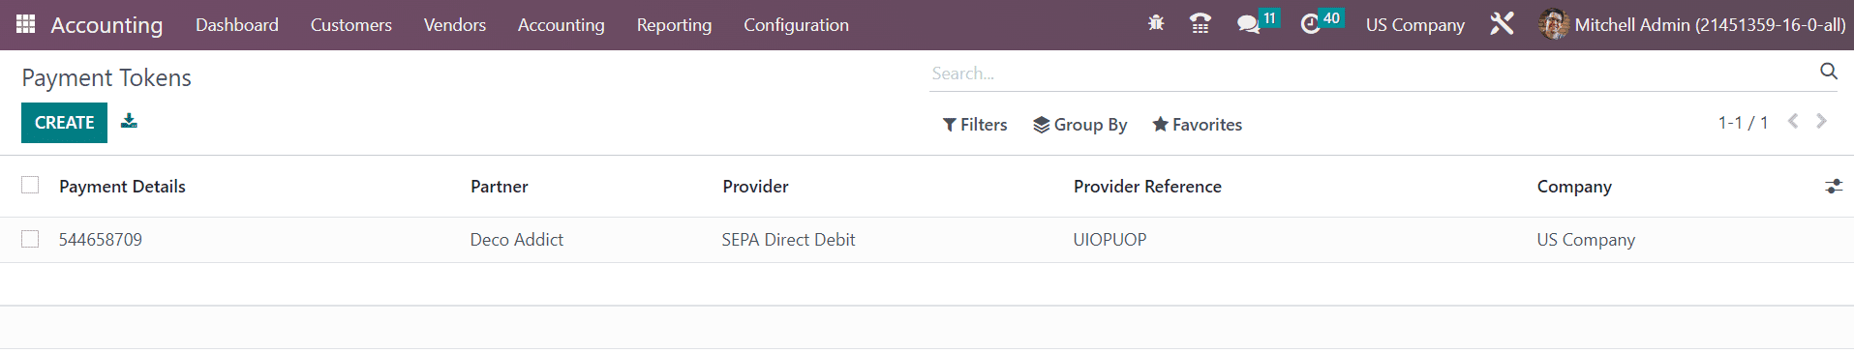Open the apps grid menu icon
The width and height of the screenshot is (1854, 353).
(x=26, y=24)
